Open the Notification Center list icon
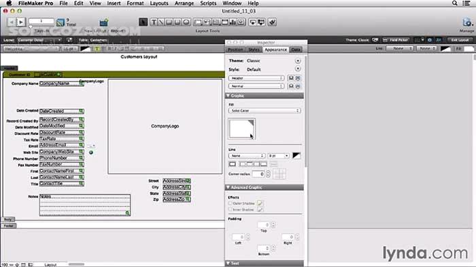 click(x=466, y=3)
